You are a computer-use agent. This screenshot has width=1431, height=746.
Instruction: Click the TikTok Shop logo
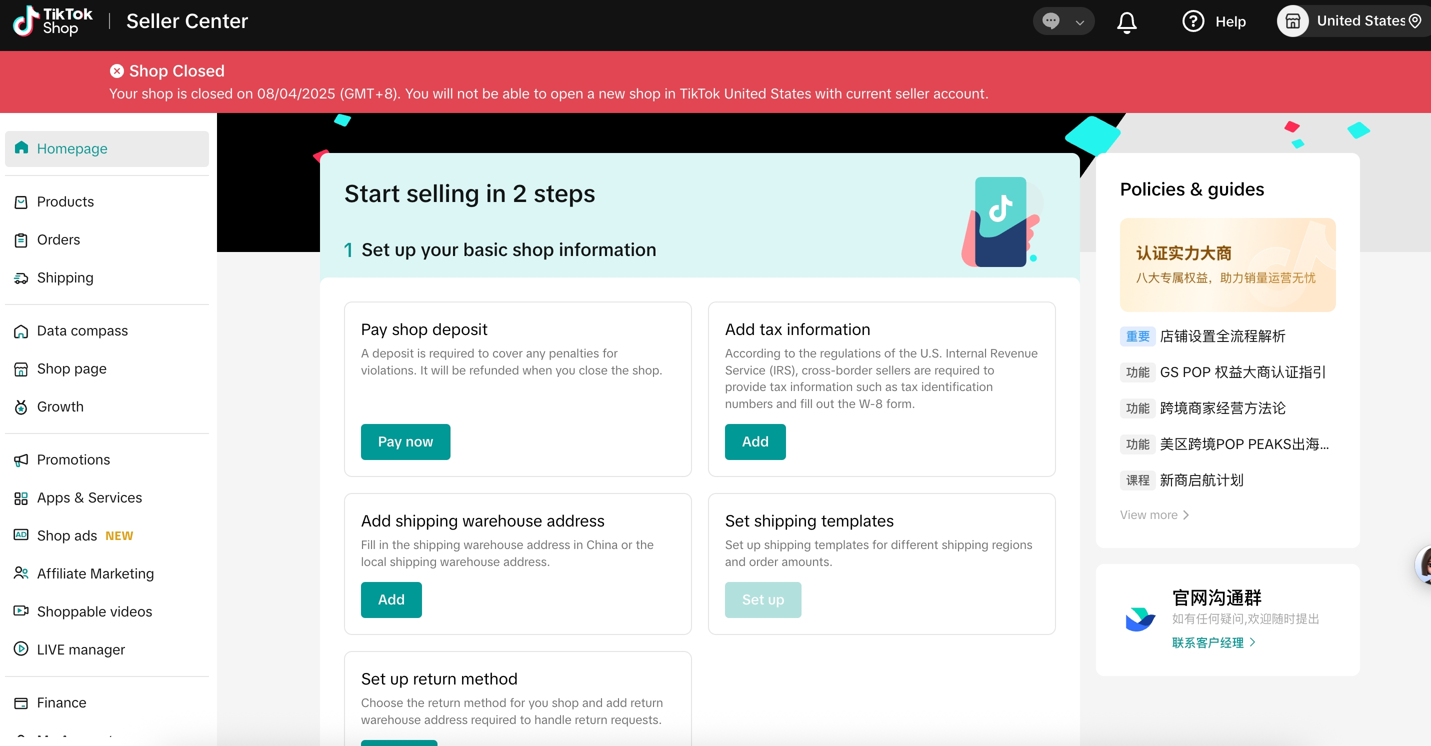point(53,21)
